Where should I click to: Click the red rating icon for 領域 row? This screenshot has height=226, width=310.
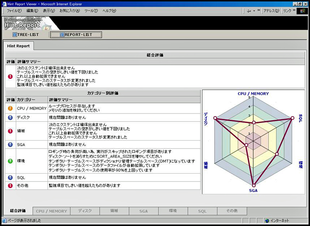pos(10,131)
